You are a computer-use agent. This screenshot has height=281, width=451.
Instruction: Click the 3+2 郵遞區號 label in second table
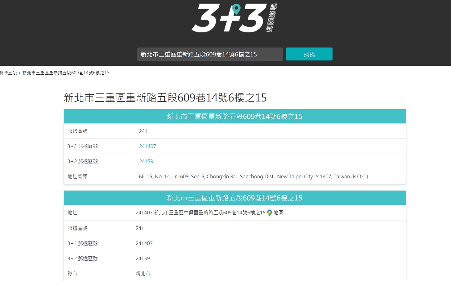[x=83, y=258]
